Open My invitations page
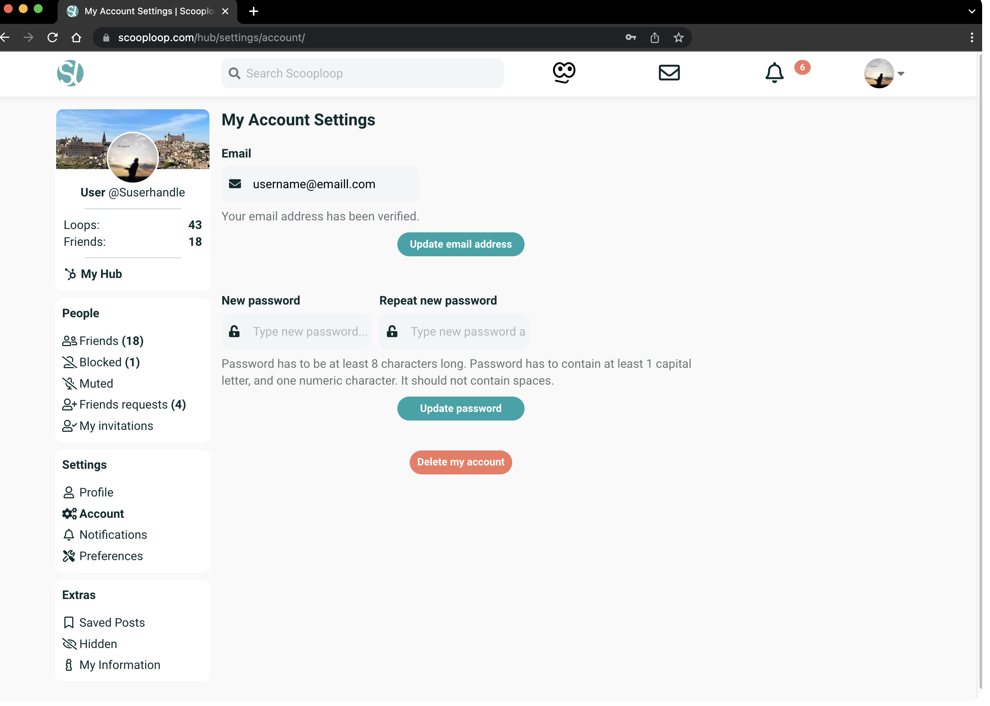This screenshot has height=706, width=990. [108, 426]
